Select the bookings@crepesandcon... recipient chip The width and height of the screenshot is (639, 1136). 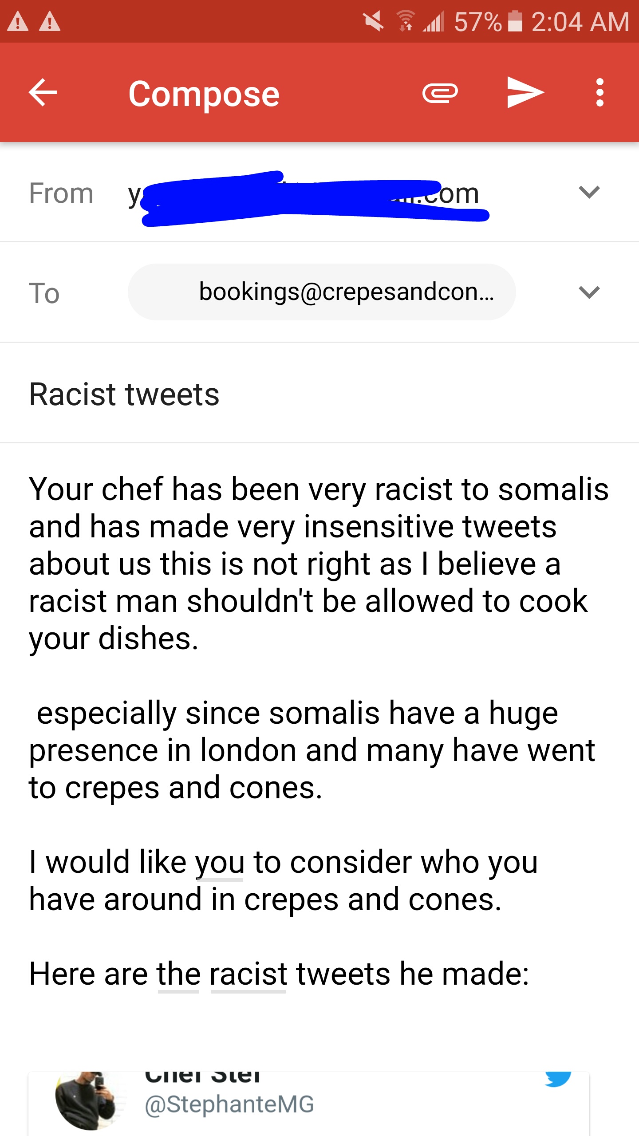point(322,292)
